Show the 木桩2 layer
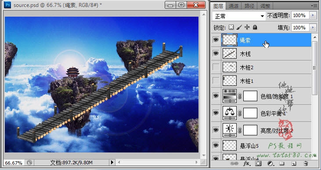Image resolution: width=321 pixels, height=170 pixels. (x=216, y=67)
